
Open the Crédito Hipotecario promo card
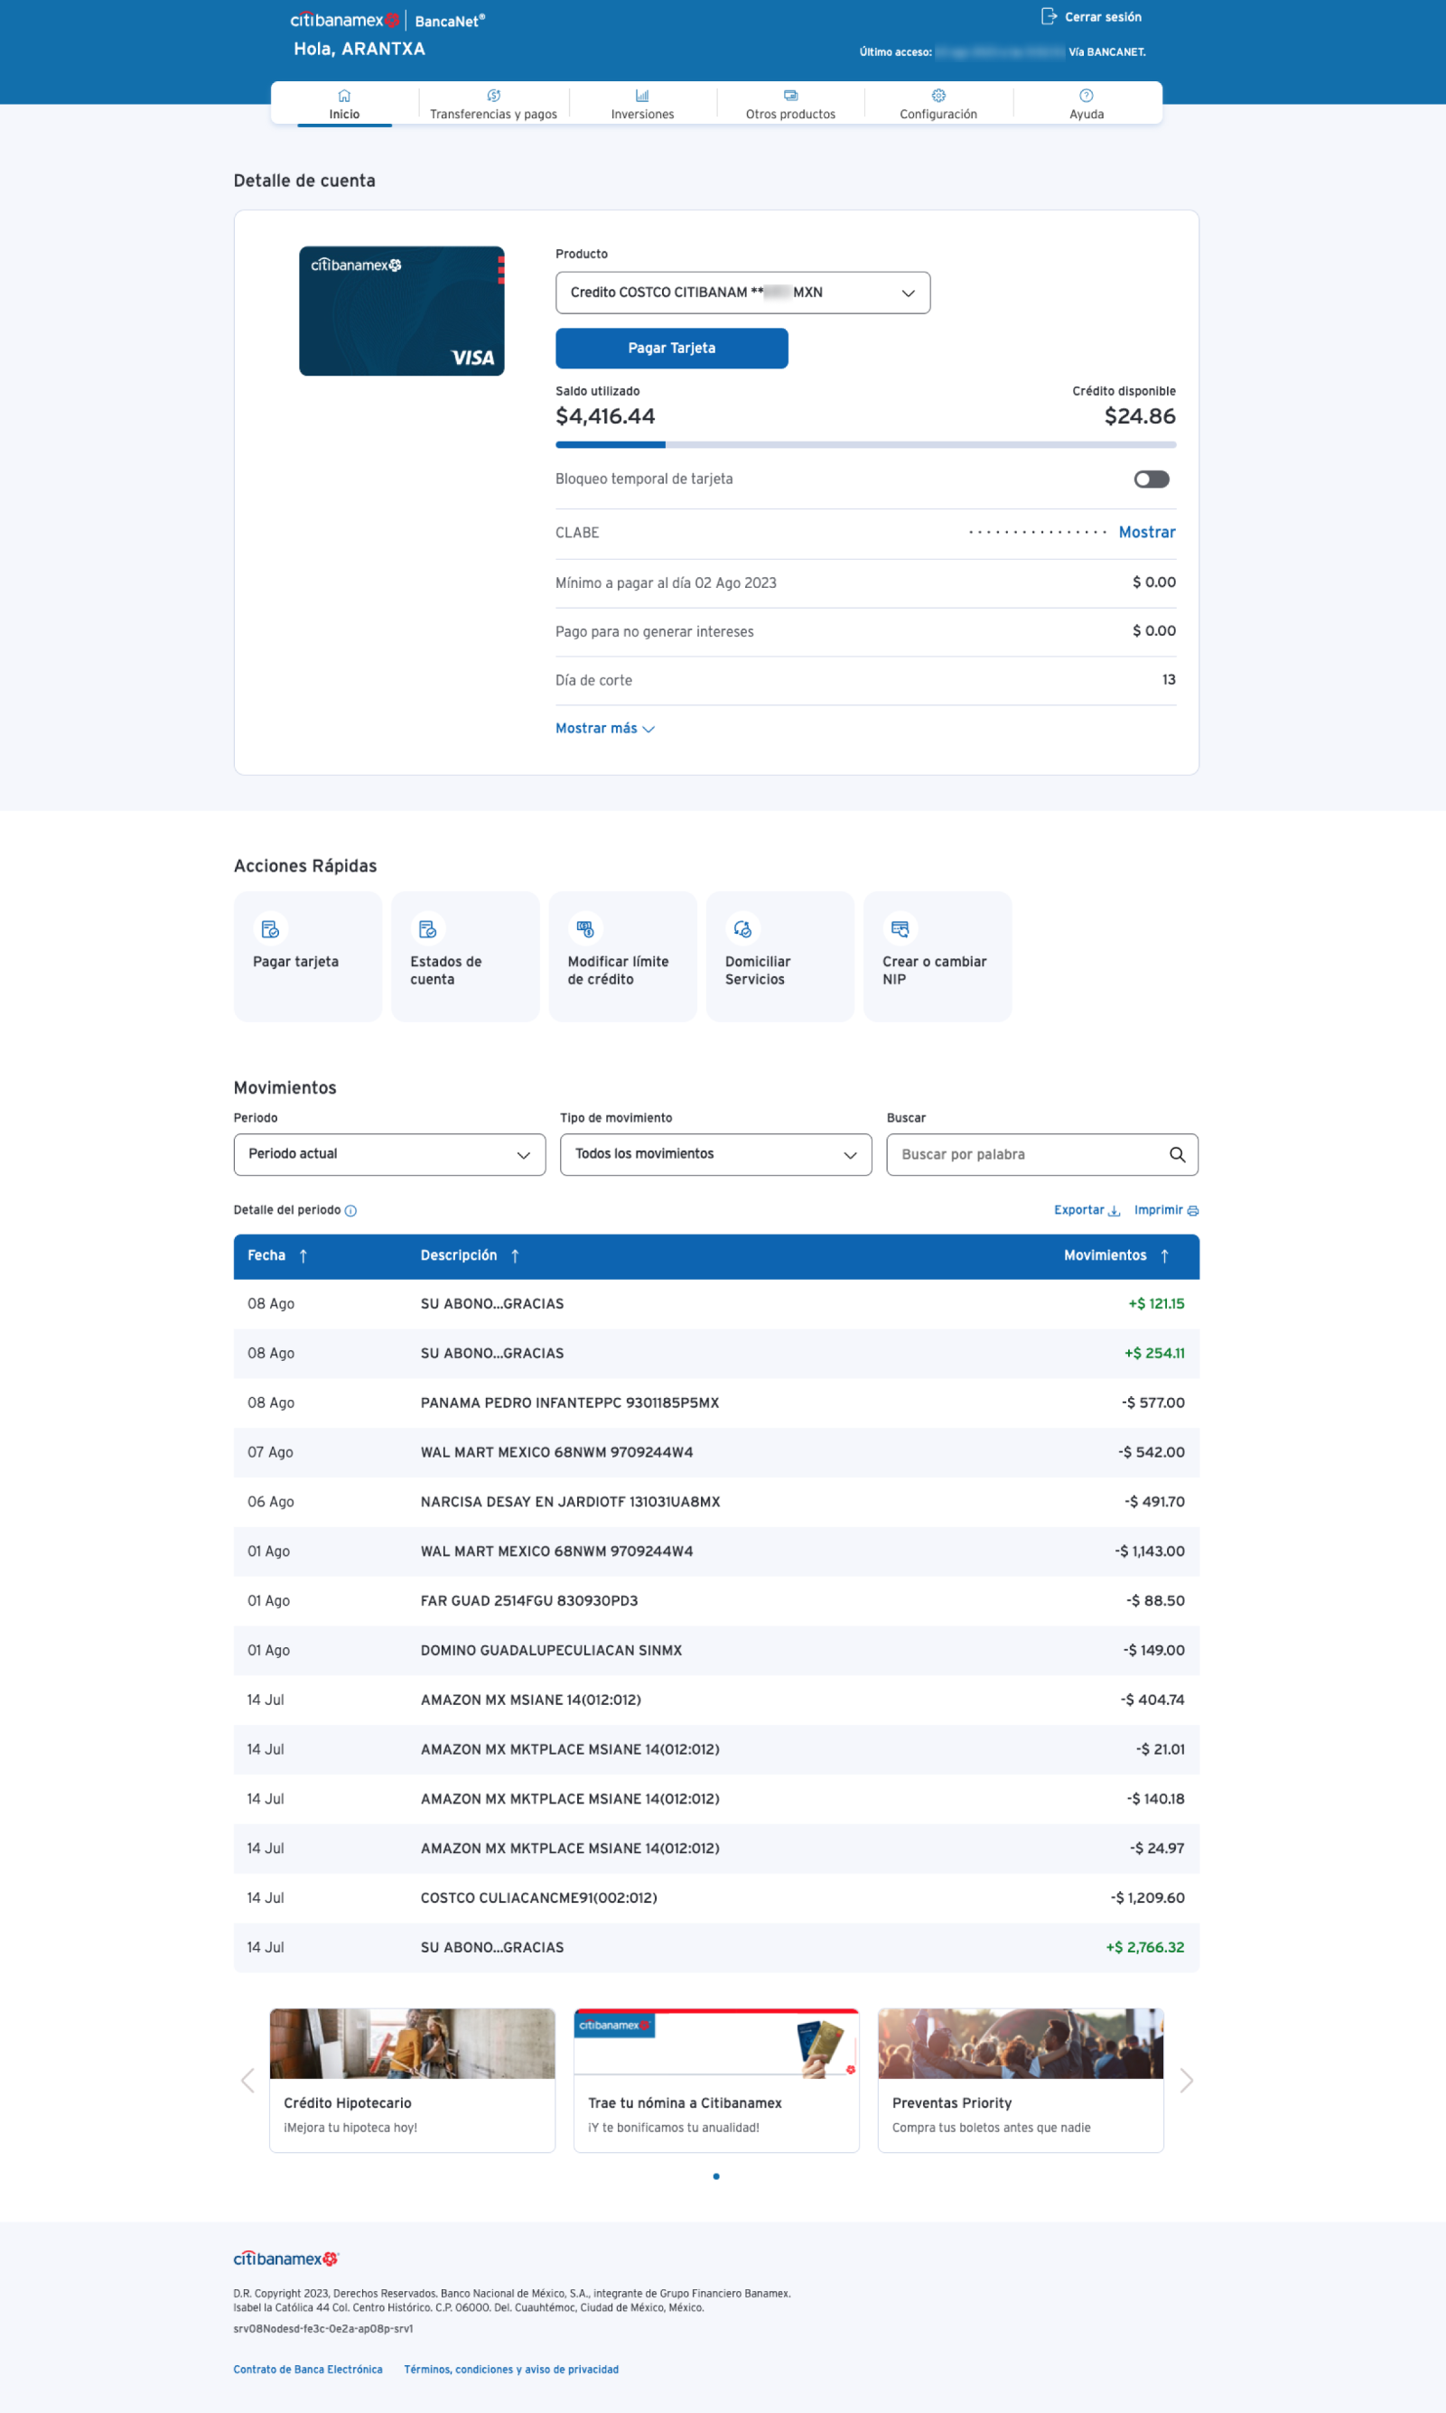pos(412,2080)
